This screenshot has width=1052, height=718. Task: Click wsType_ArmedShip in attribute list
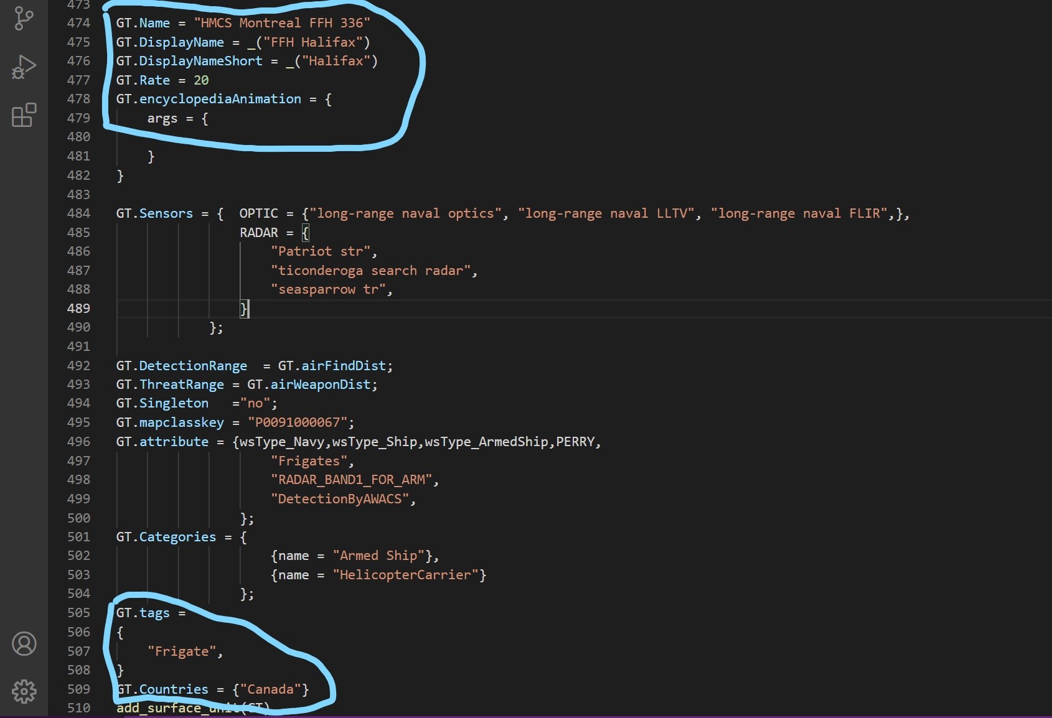(x=487, y=442)
